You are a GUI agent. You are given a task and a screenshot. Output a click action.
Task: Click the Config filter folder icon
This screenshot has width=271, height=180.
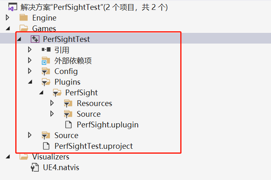coord(46,72)
